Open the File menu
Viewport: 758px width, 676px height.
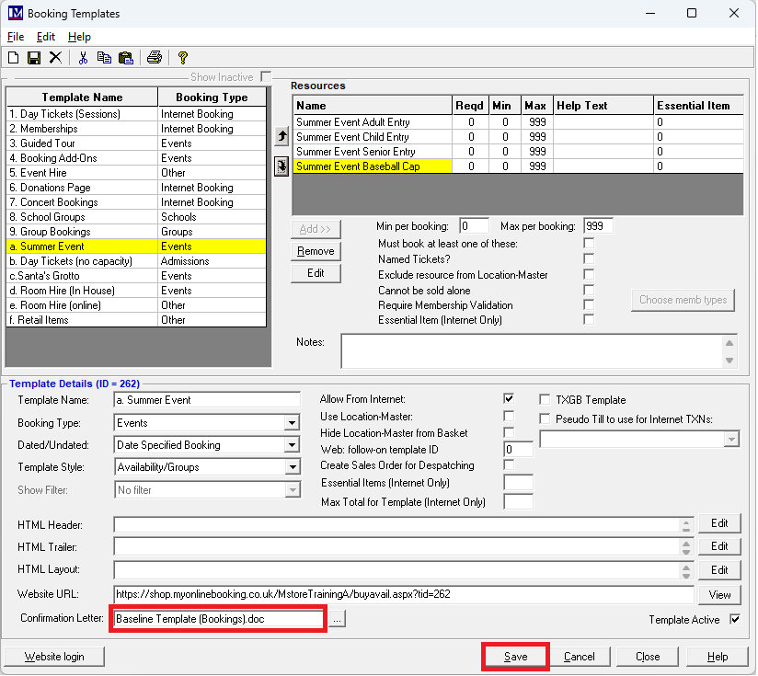pyautogui.click(x=16, y=37)
